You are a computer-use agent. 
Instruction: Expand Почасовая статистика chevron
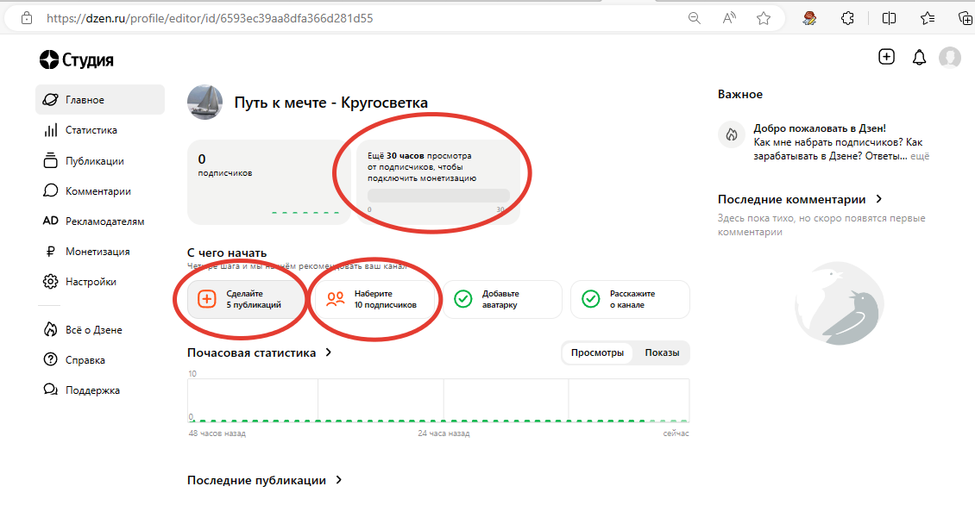329,352
